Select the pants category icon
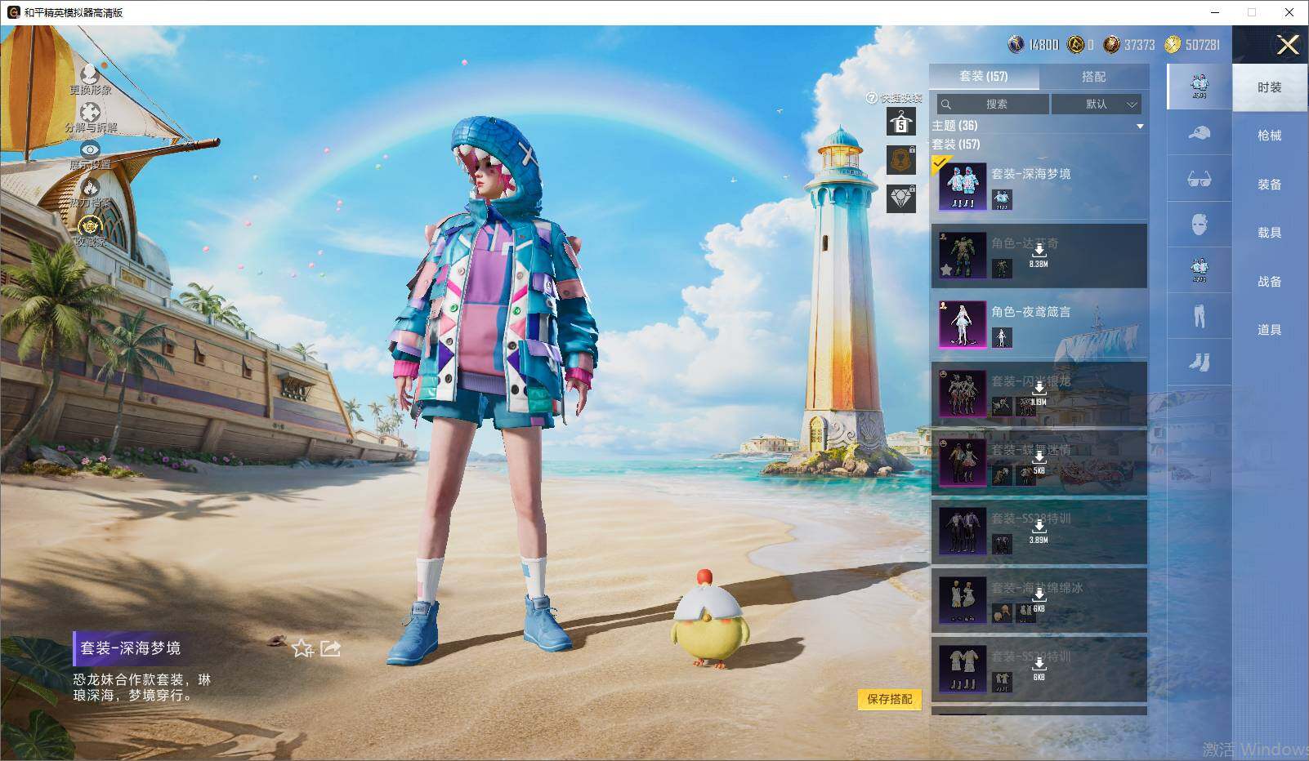 1199,316
